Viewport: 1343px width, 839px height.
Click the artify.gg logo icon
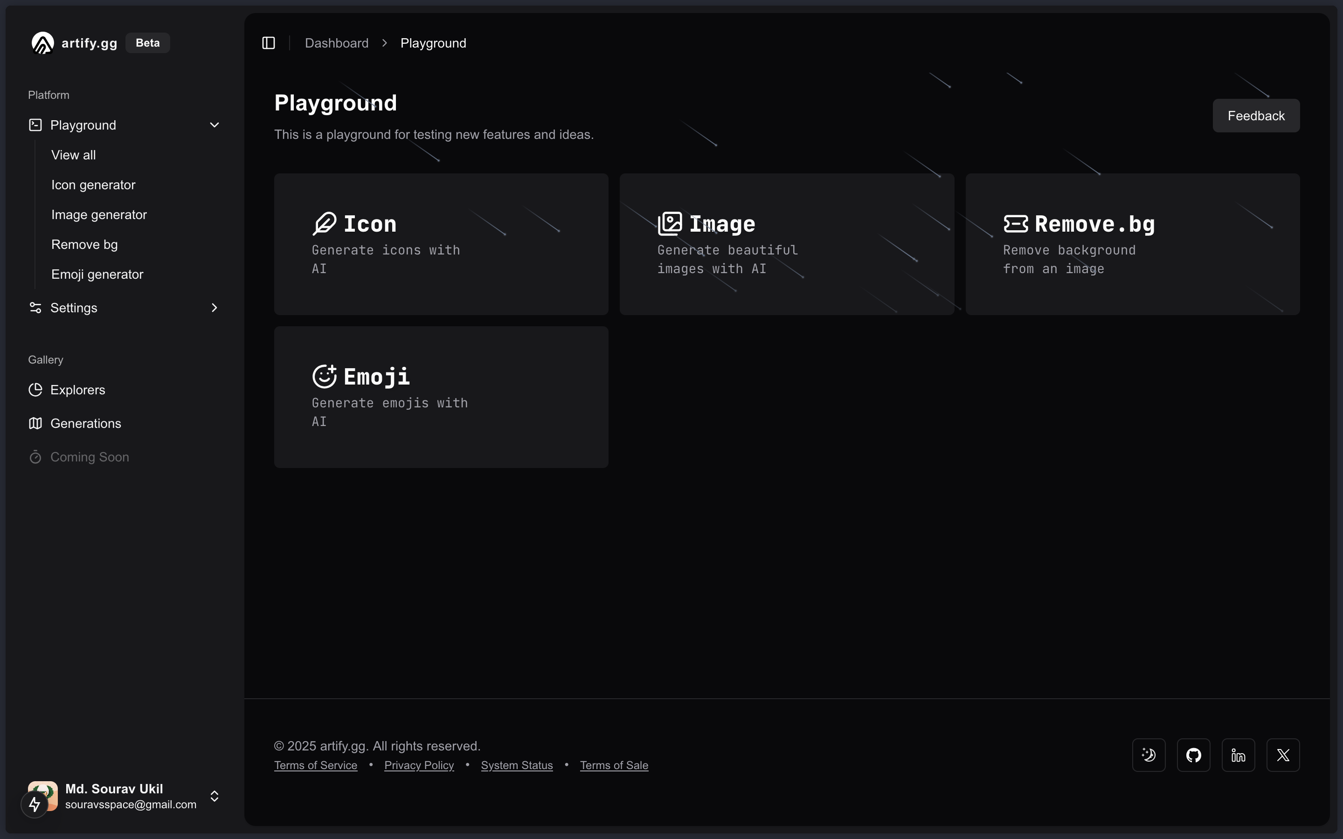(x=43, y=43)
